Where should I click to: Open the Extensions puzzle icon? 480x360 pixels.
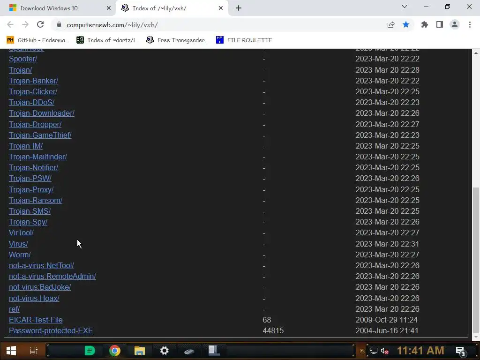[424, 24]
